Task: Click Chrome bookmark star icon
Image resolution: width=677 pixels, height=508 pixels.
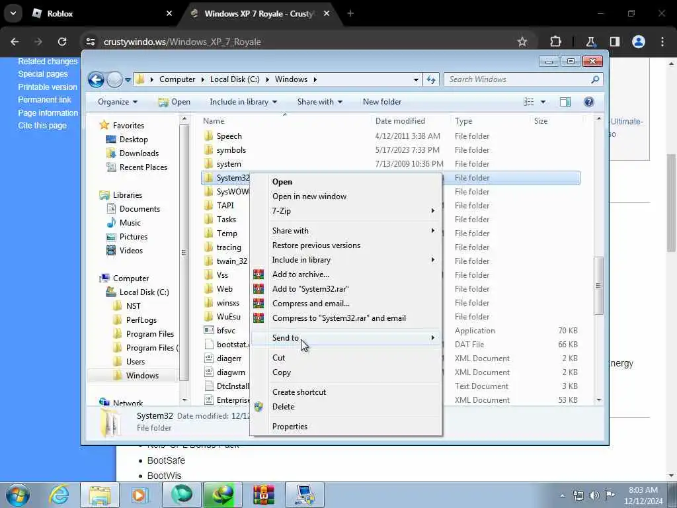Action: pyautogui.click(x=522, y=42)
